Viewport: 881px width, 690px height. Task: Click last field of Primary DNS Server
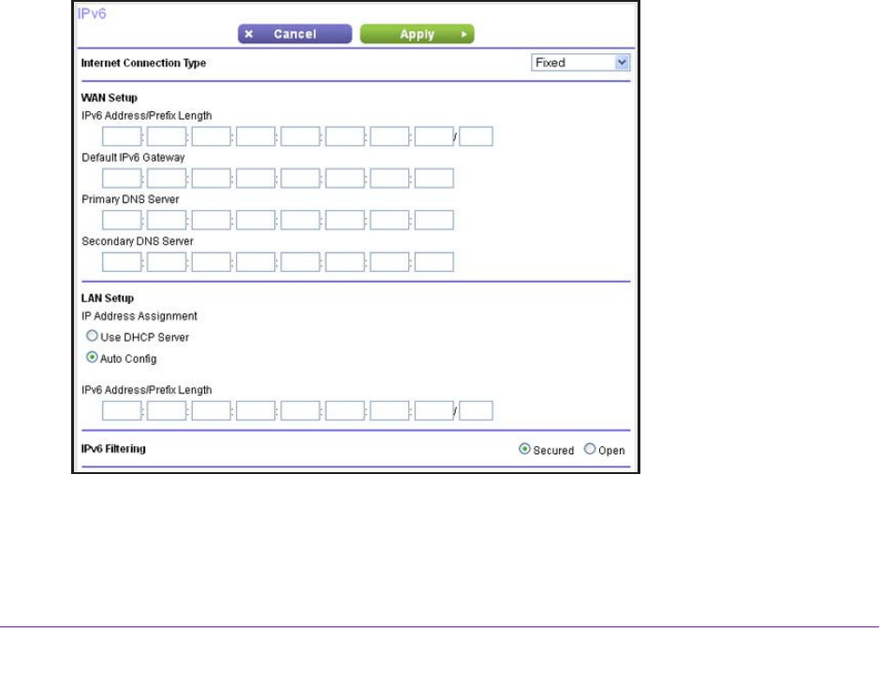tap(434, 221)
